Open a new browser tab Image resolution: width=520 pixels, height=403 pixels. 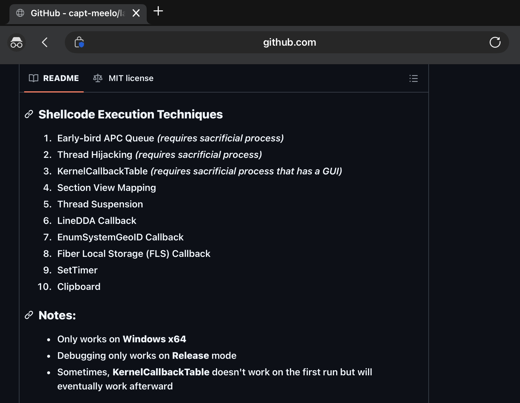[x=158, y=11]
